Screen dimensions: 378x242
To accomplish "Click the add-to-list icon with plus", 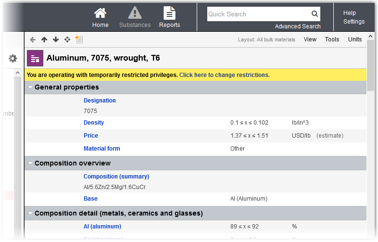I will coord(79,39).
